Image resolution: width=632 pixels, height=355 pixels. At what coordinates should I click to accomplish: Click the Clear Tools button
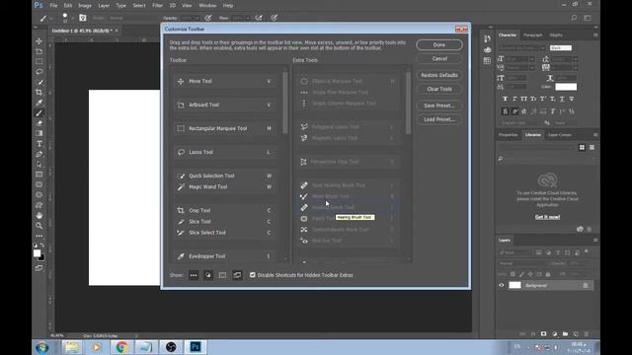click(x=439, y=89)
